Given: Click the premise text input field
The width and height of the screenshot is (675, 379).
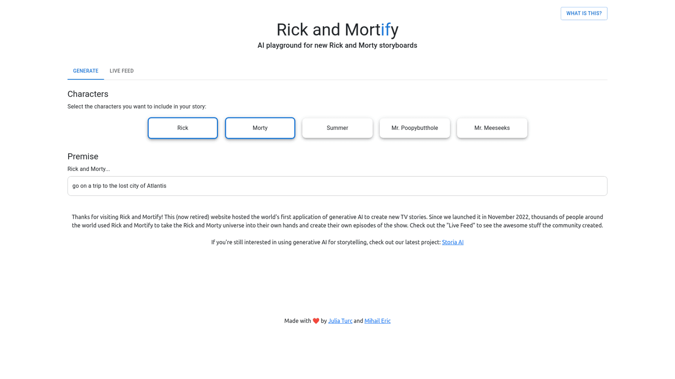Looking at the screenshot, I should coord(337,186).
